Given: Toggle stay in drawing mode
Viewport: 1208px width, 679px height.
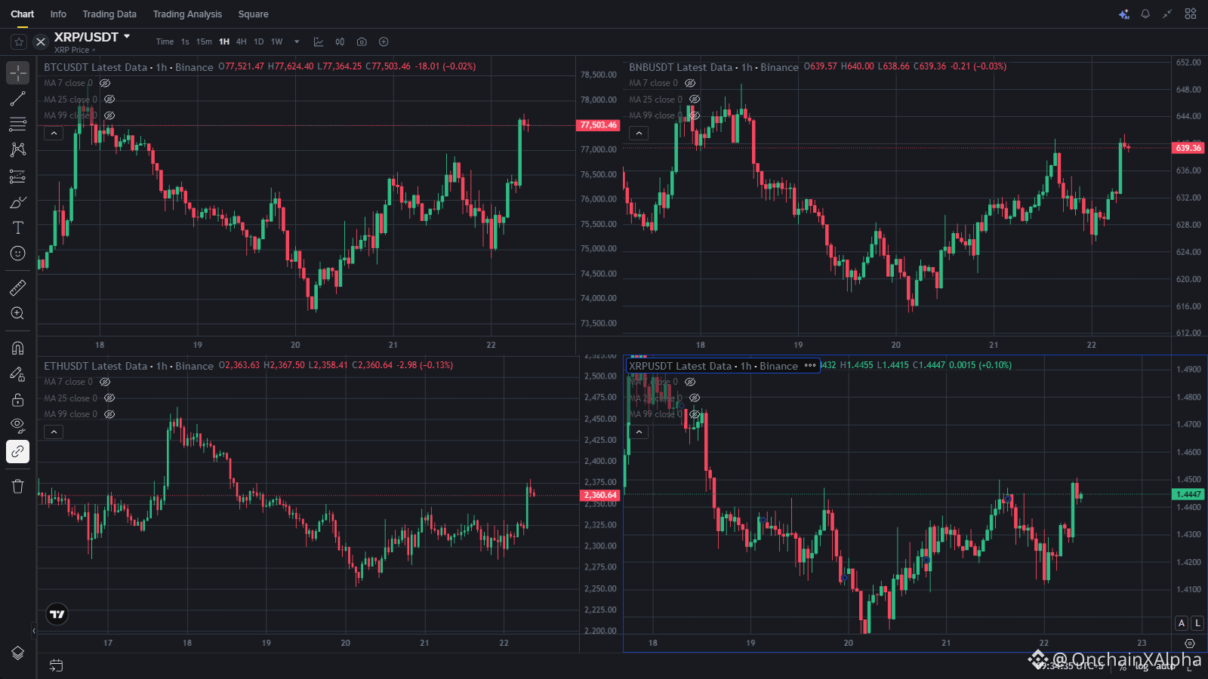Looking at the screenshot, I should click(18, 374).
